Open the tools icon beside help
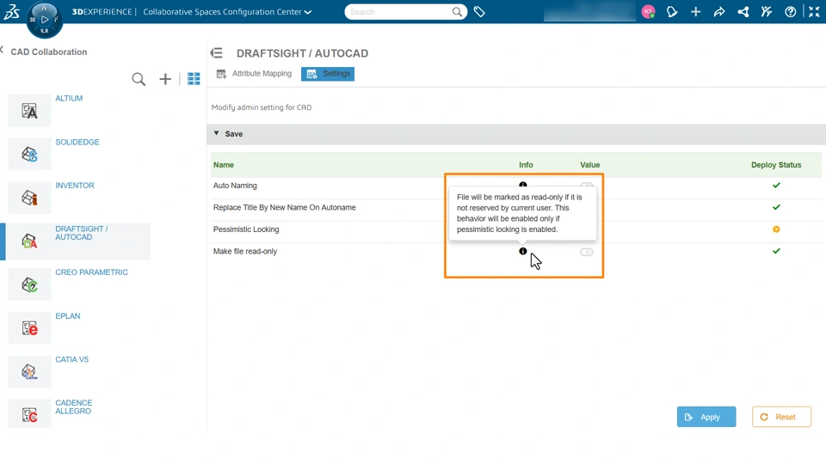 pyautogui.click(x=767, y=11)
